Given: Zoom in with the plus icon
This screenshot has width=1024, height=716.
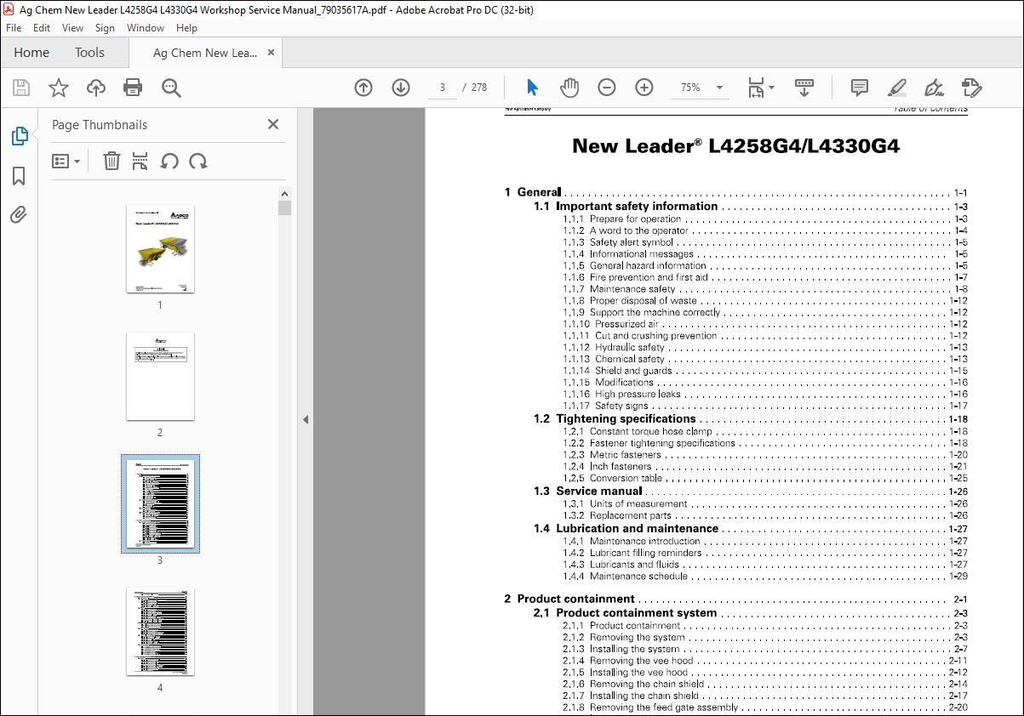Looking at the screenshot, I should (x=644, y=88).
